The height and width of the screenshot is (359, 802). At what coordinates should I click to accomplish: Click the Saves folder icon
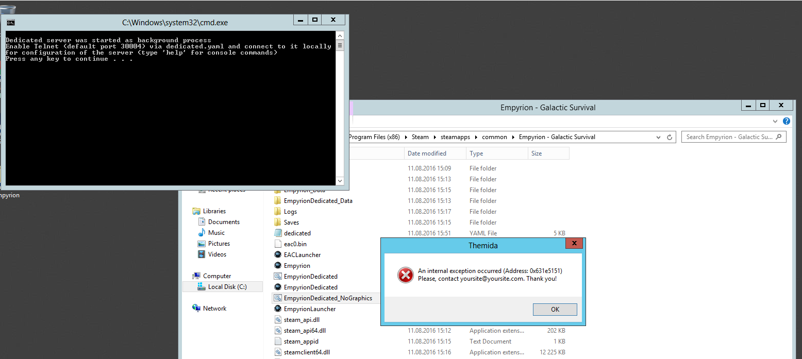tap(278, 223)
